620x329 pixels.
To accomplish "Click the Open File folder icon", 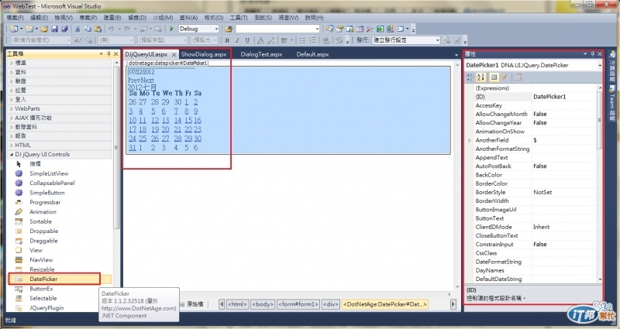I will point(44,29).
